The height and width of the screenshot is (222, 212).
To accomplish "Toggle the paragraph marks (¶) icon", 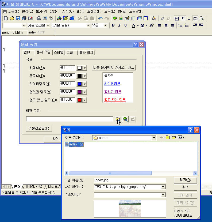I will pos(183,18).
